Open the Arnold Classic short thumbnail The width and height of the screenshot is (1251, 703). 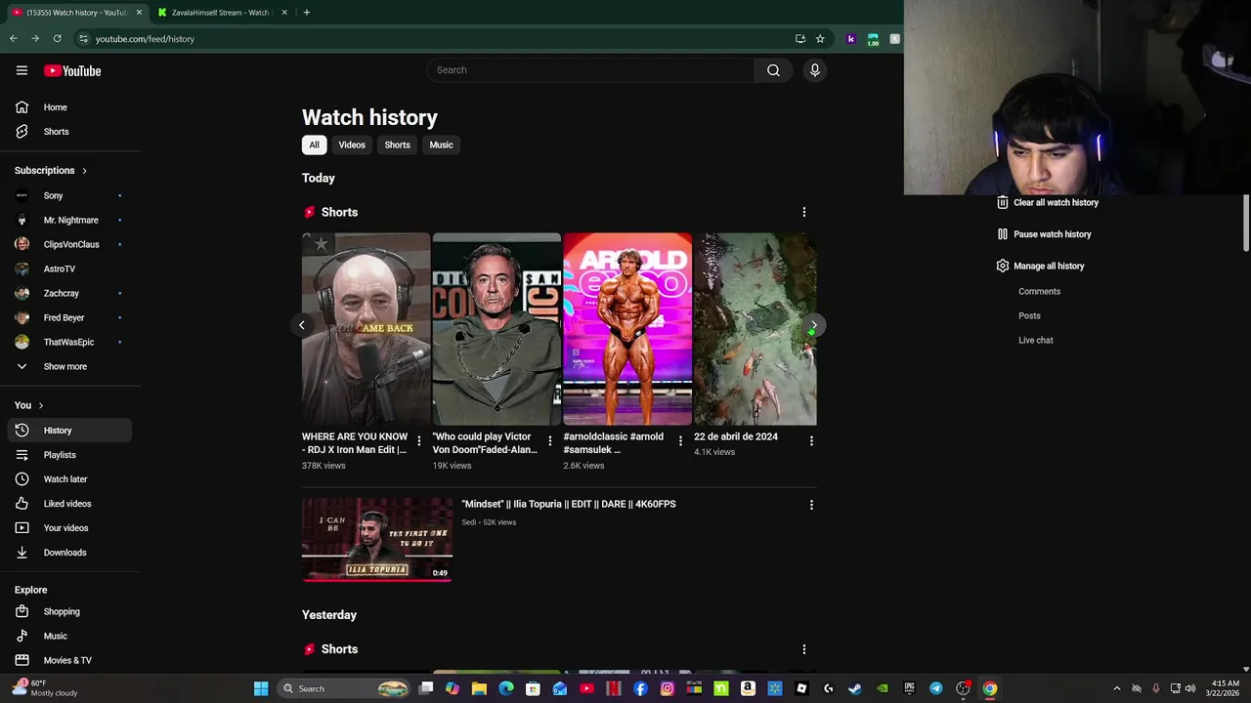(626, 329)
